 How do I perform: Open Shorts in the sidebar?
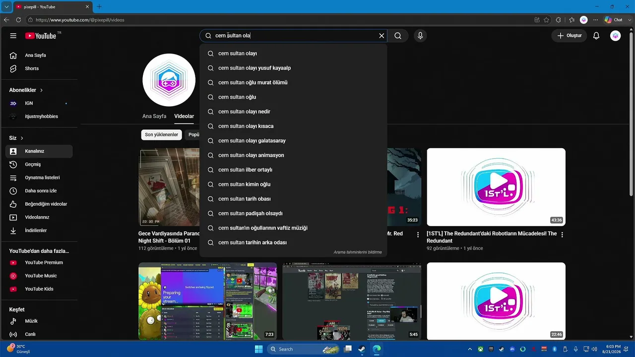(39, 68)
